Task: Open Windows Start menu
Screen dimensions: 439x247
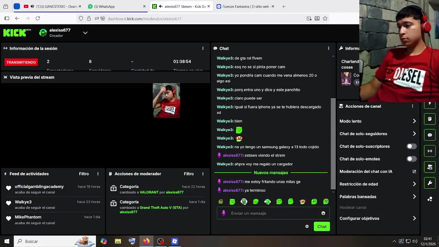Action: click(7, 241)
